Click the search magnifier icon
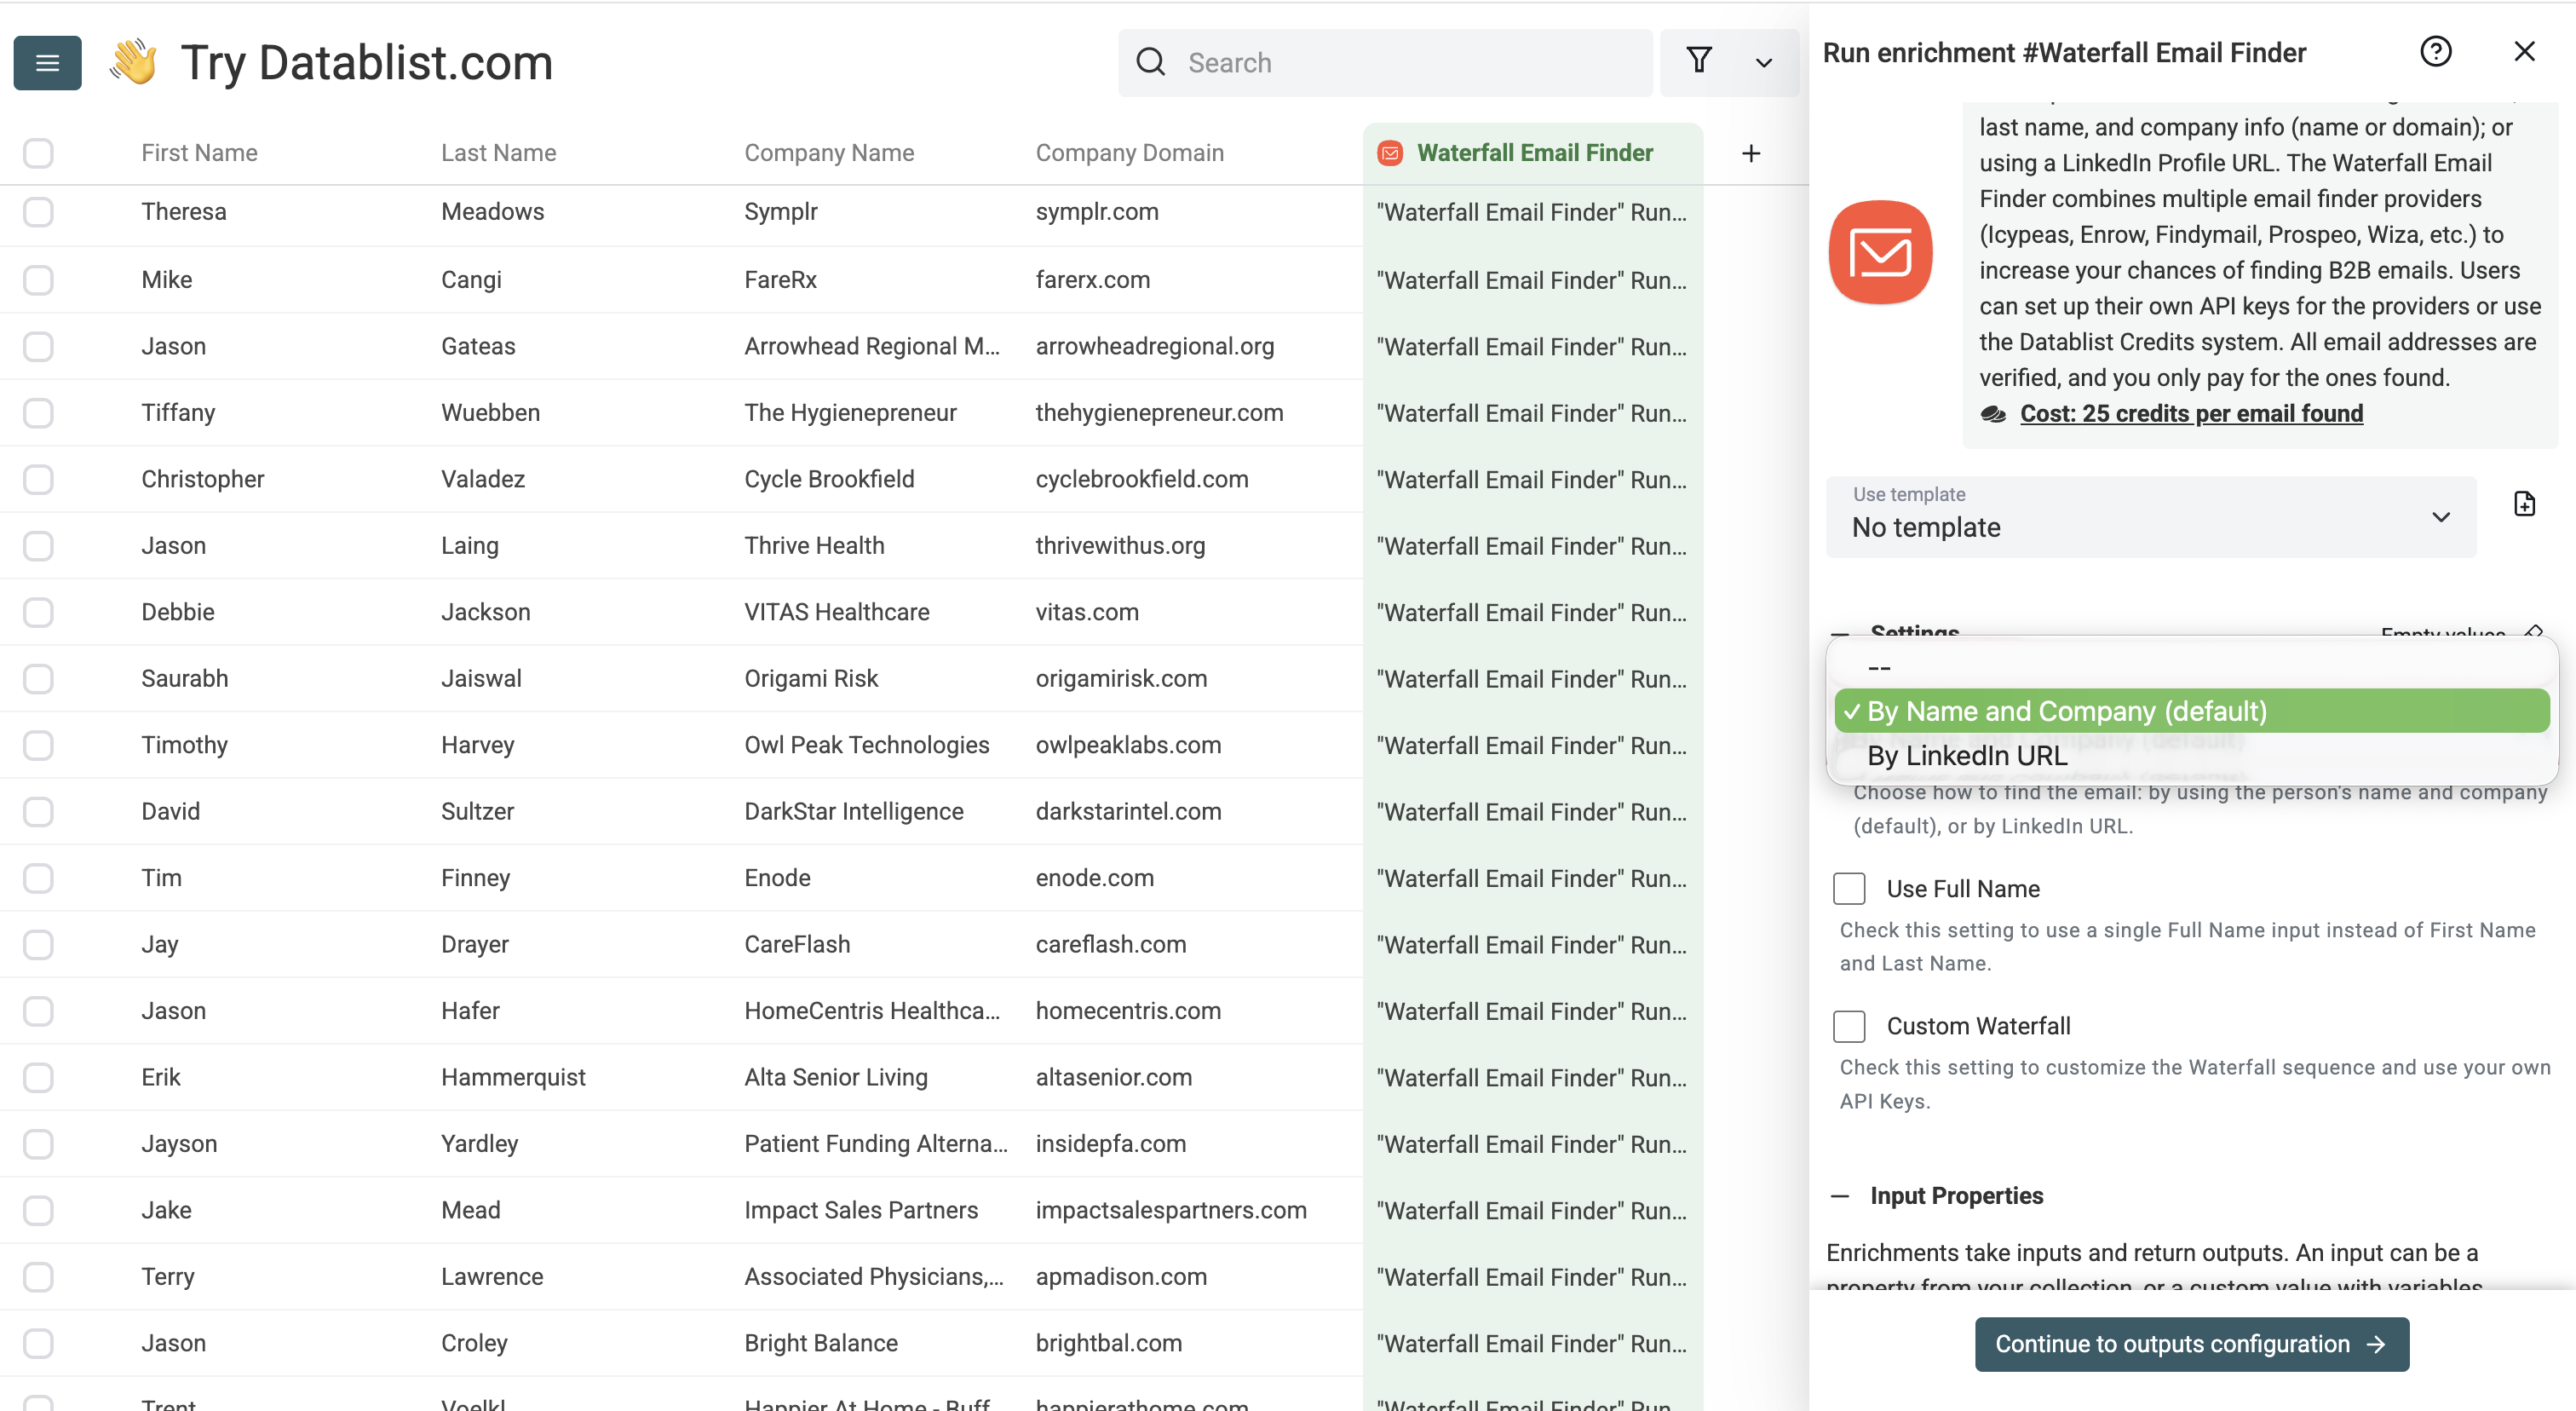 [x=1151, y=62]
